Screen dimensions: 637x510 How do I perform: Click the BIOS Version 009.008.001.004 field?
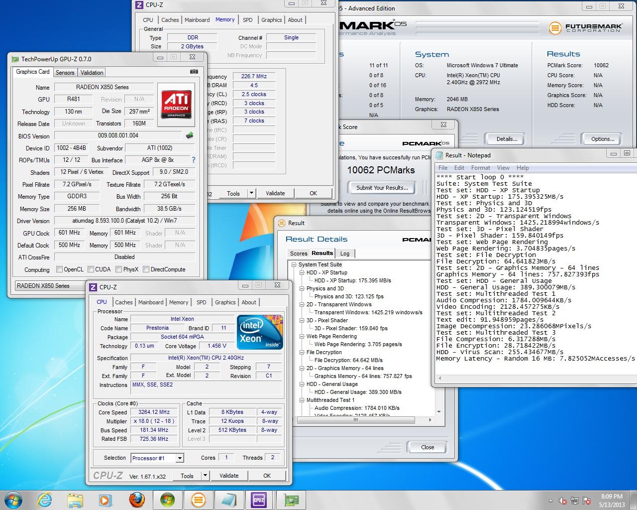[118, 135]
